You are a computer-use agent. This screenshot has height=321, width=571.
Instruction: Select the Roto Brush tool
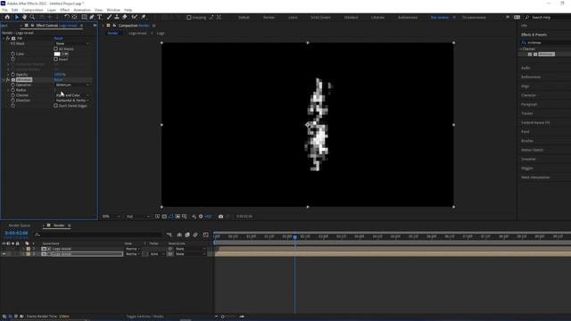135,17
